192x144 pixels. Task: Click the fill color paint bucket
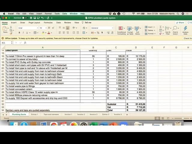43,33
